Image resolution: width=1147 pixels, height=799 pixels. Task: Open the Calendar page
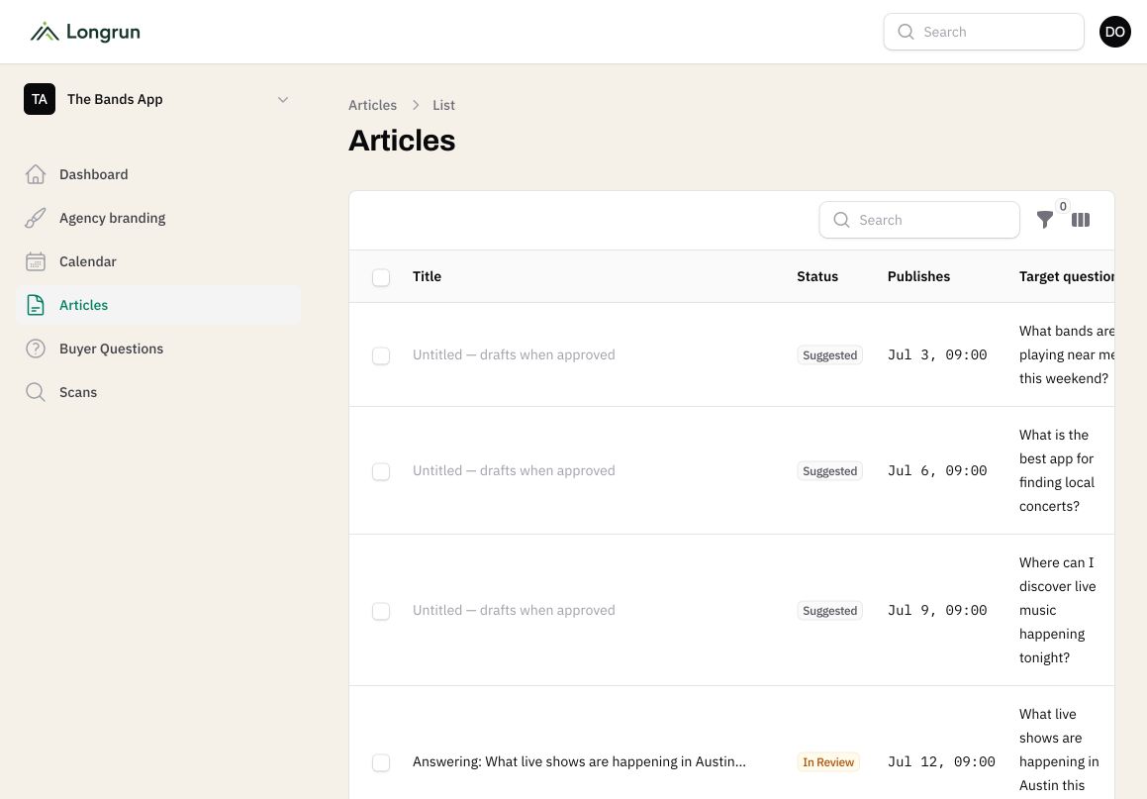click(x=158, y=261)
